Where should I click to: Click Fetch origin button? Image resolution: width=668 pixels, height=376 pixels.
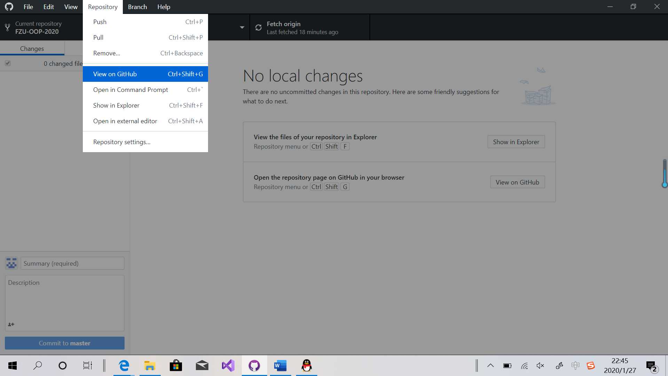[310, 28]
